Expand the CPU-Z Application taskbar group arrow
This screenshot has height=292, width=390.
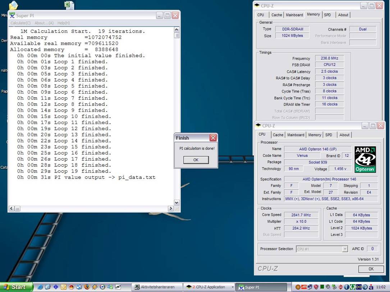[x=233, y=287]
